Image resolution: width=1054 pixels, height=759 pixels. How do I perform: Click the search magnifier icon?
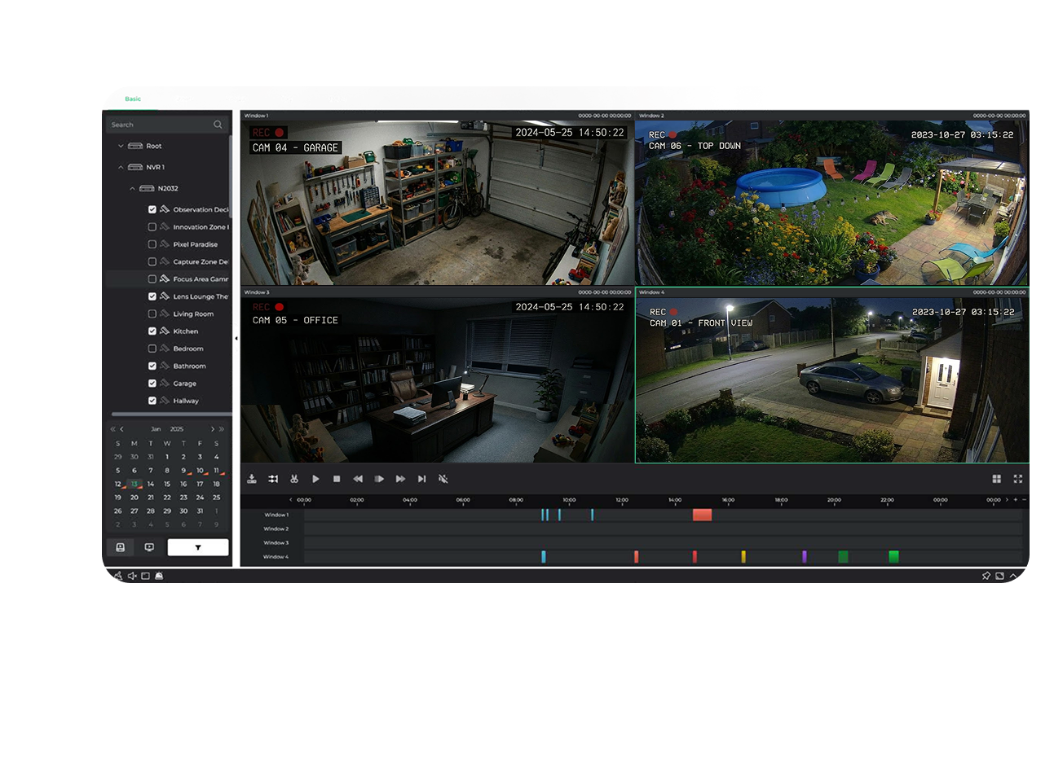tap(218, 125)
